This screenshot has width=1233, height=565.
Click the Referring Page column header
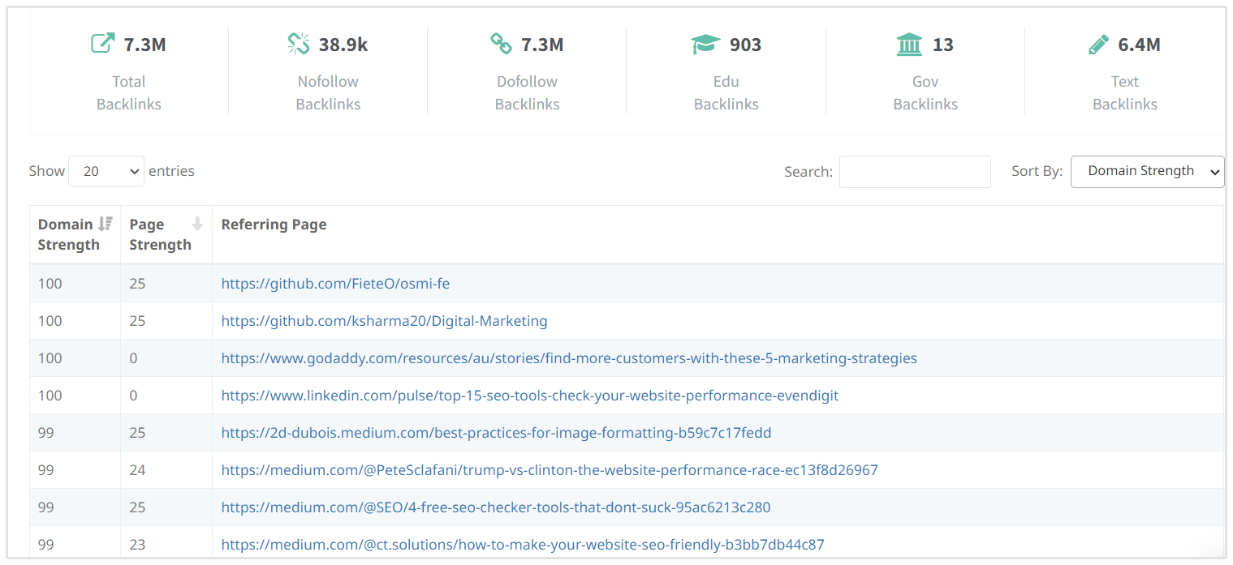pyautogui.click(x=274, y=225)
